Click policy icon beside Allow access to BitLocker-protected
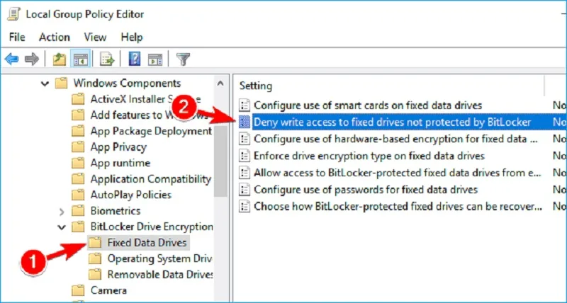 [245, 173]
